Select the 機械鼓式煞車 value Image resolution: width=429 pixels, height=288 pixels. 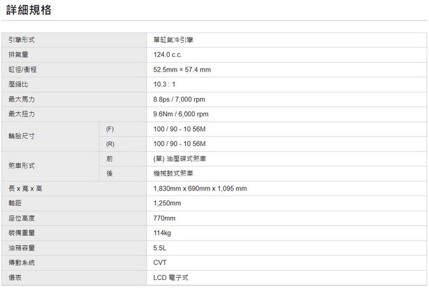pyautogui.click(x=173, y=173)
